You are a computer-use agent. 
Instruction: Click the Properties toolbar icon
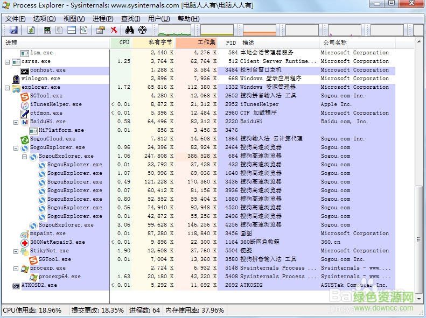[x=100, y=30]
